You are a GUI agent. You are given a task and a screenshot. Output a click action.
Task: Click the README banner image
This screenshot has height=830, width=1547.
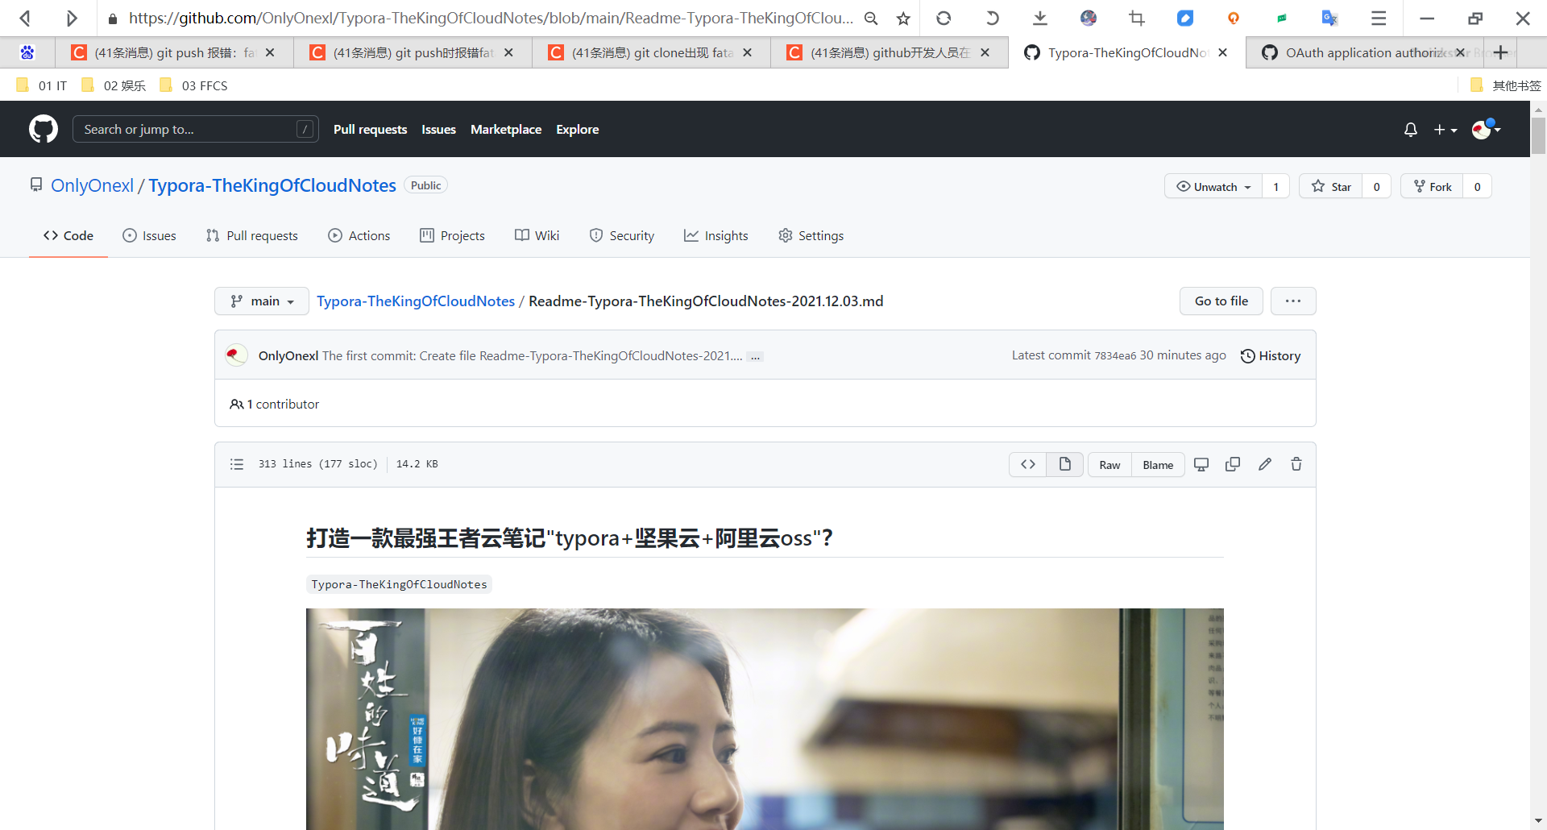pyautogui.click(x=765, y=719)
